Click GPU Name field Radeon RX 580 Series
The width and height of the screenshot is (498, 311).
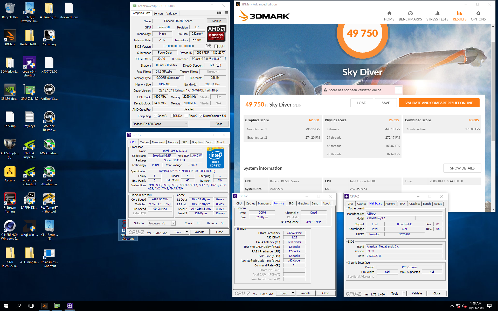click(178, 21)
